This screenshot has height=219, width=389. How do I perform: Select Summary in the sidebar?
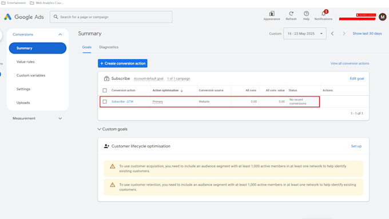coord(38,48)
